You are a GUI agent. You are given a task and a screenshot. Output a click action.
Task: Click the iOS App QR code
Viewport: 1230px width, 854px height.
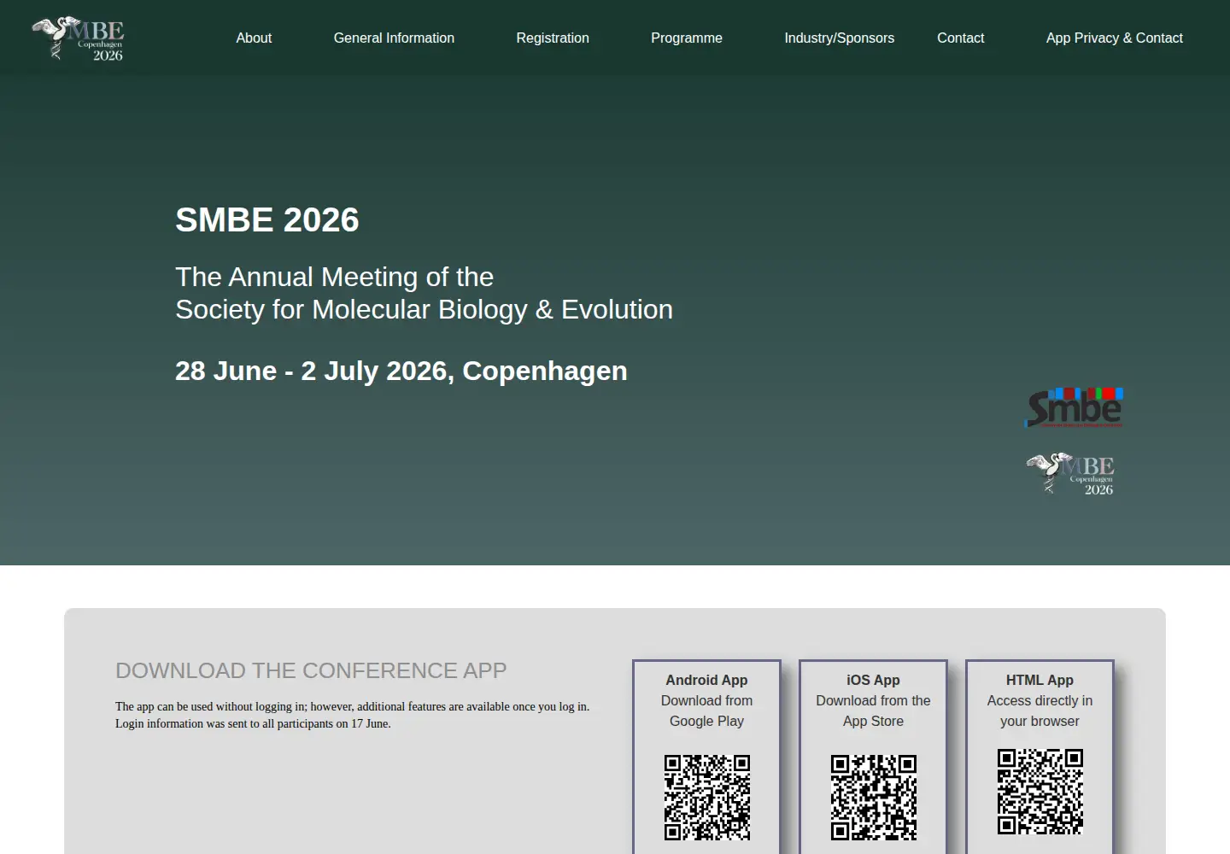(x=874, y=798)
